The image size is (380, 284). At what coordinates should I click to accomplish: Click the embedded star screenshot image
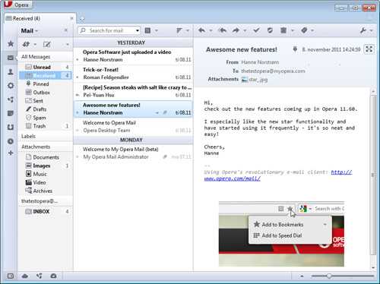(281, 234)
